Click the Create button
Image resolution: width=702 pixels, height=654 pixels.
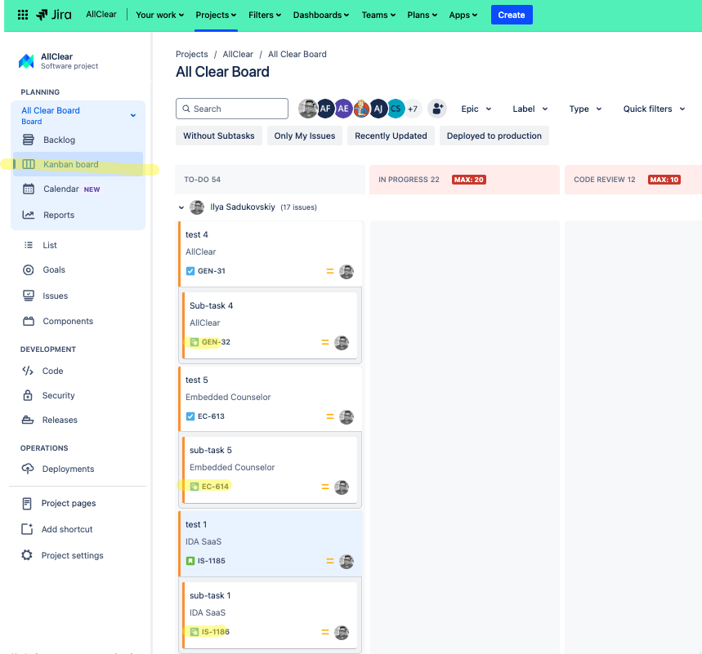coord(511,15)
